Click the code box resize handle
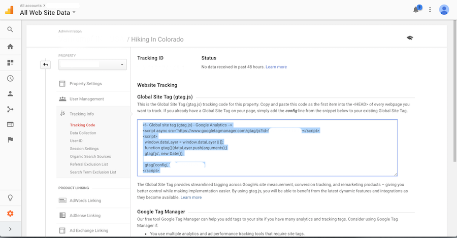Viewport: 457px width, 238px height. (396, 174)
